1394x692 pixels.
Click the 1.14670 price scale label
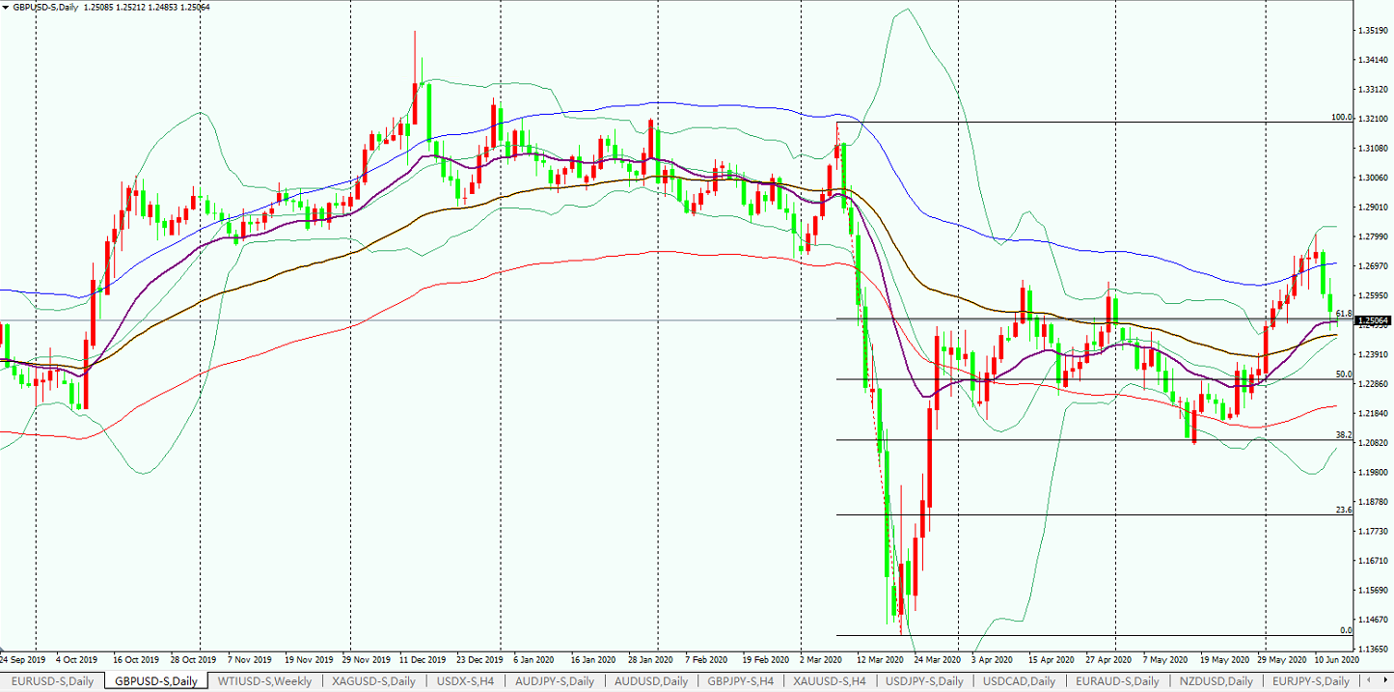coord(1373,620)
